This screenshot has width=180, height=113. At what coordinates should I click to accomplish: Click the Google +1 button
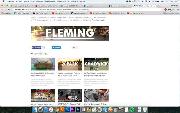[x=74, y=47]
